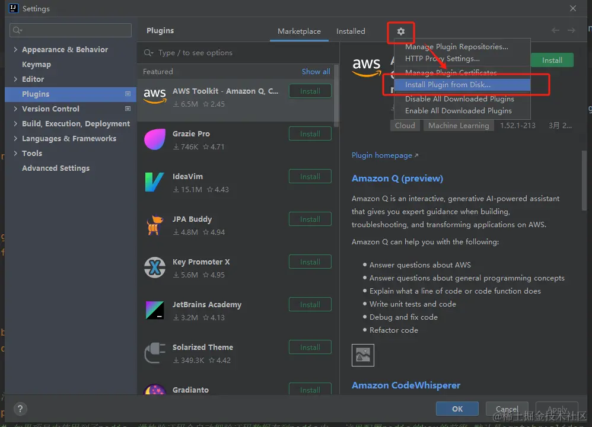Click the broken image placeholder in description
Viewport: 592px width, 427px height.
[x=363, y=355]
